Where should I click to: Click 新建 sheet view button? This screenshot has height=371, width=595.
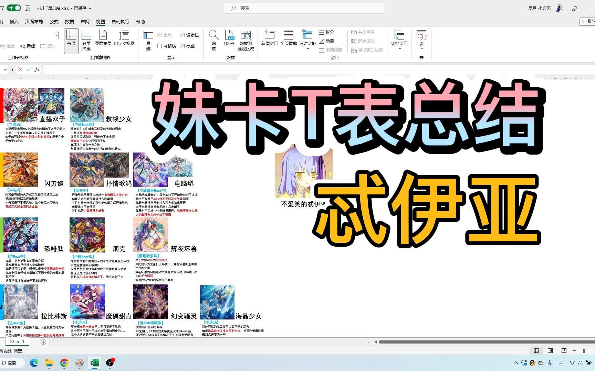click(x=28, y=46)
